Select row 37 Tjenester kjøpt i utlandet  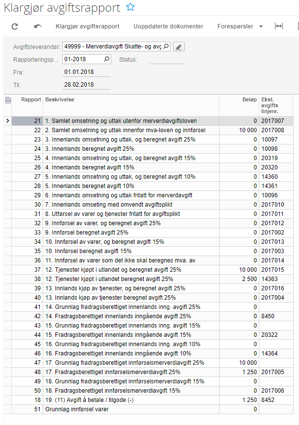click(x=113, y=270)
